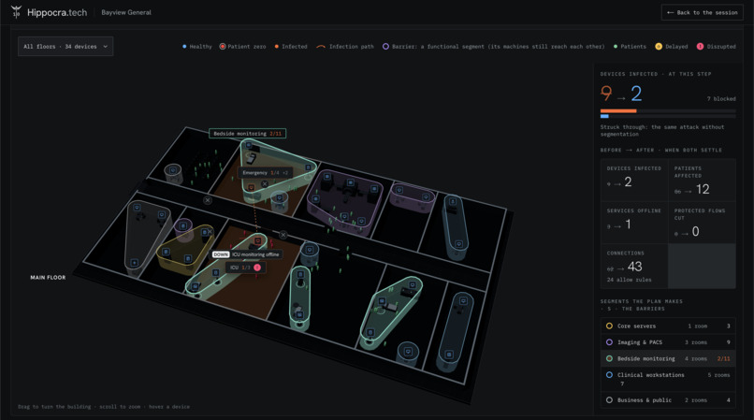Screen dimensions: 754x420
Task: Click the Connections 43 stat card
Action: pos(634,266)
